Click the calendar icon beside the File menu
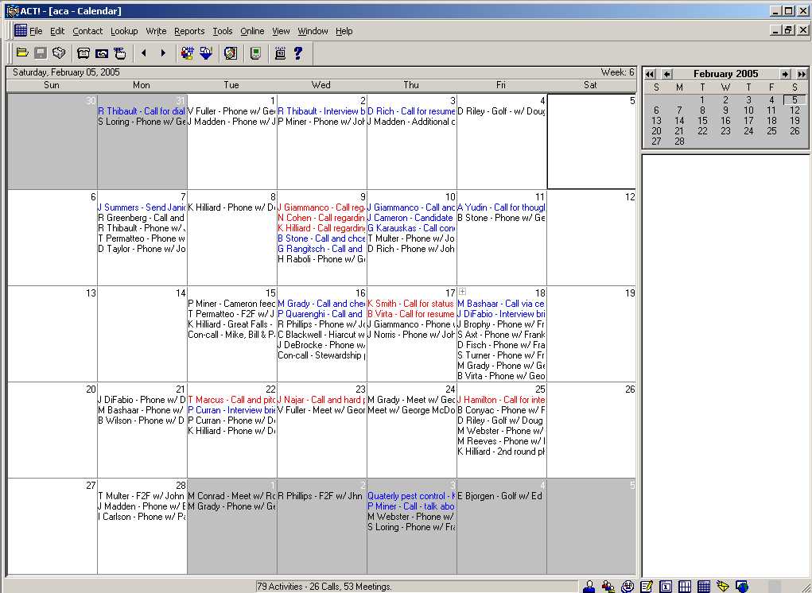The height and width of the screenshot is (593, 812). (x=21, y=30)
